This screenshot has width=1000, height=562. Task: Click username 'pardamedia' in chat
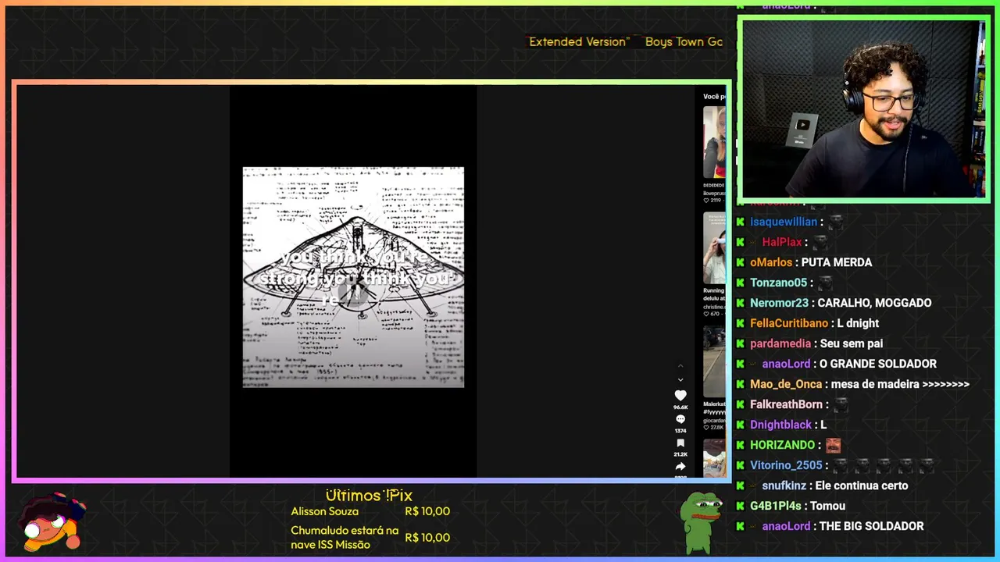tap(780, 343)
